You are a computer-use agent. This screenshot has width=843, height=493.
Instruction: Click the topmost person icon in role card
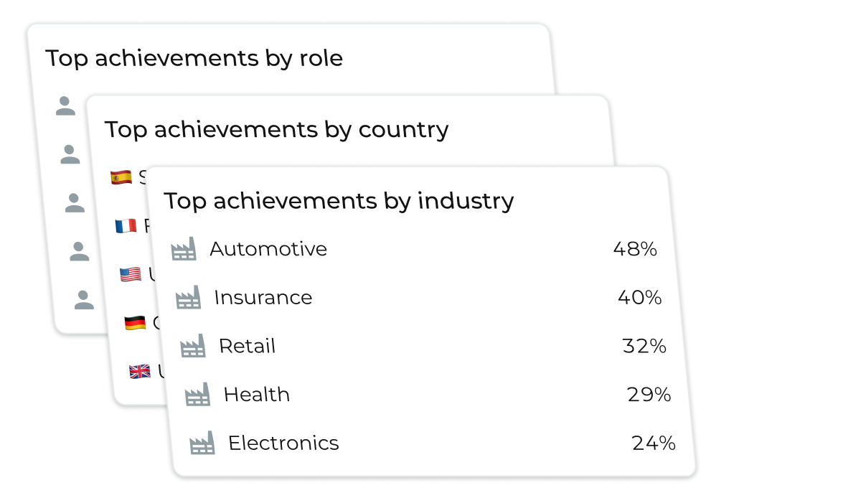pos(65,106)
